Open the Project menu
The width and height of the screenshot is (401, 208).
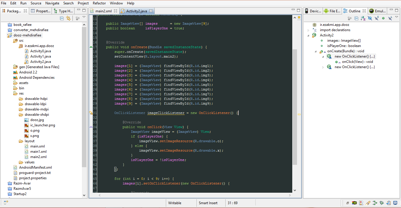tap(83, 3)
